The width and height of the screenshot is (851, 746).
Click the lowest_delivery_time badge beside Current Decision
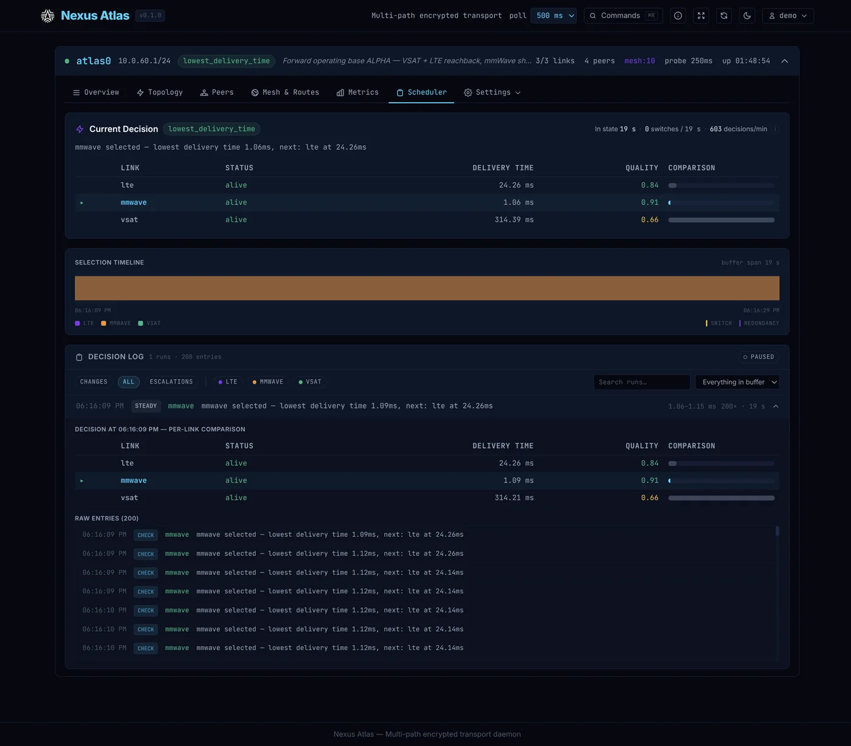212,129
